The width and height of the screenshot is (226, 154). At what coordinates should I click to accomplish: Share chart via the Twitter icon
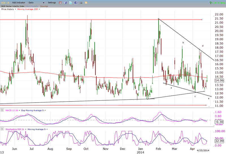click(71, 3)
